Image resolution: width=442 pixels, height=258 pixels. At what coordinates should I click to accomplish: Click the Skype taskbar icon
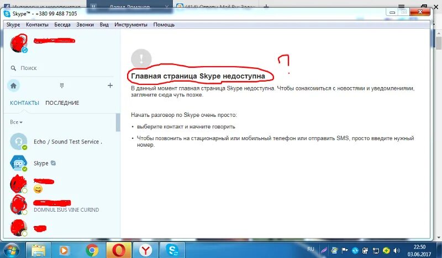172,250
